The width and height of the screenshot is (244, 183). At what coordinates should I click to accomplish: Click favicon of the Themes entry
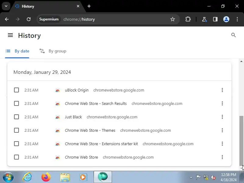[x=58, y=131]
